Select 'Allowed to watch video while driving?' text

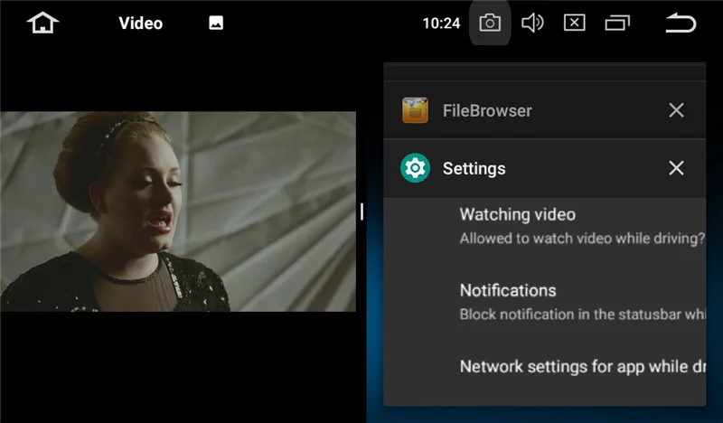[x=582, y=239]
